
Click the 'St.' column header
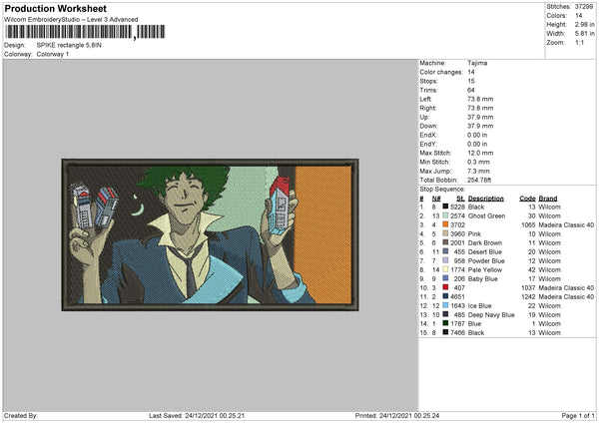tap(460, 199)
